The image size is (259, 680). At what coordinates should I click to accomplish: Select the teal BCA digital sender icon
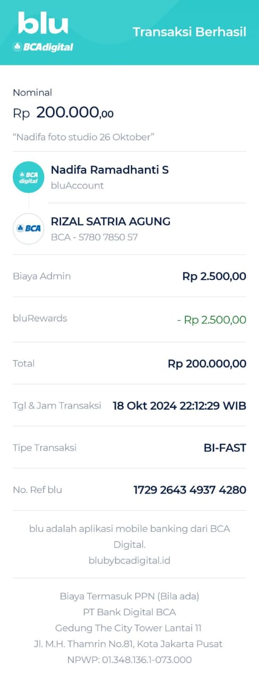[28, 177]
